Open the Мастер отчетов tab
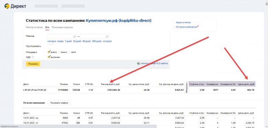Viewport: 268px width, 128px height. tap(34, 27)
